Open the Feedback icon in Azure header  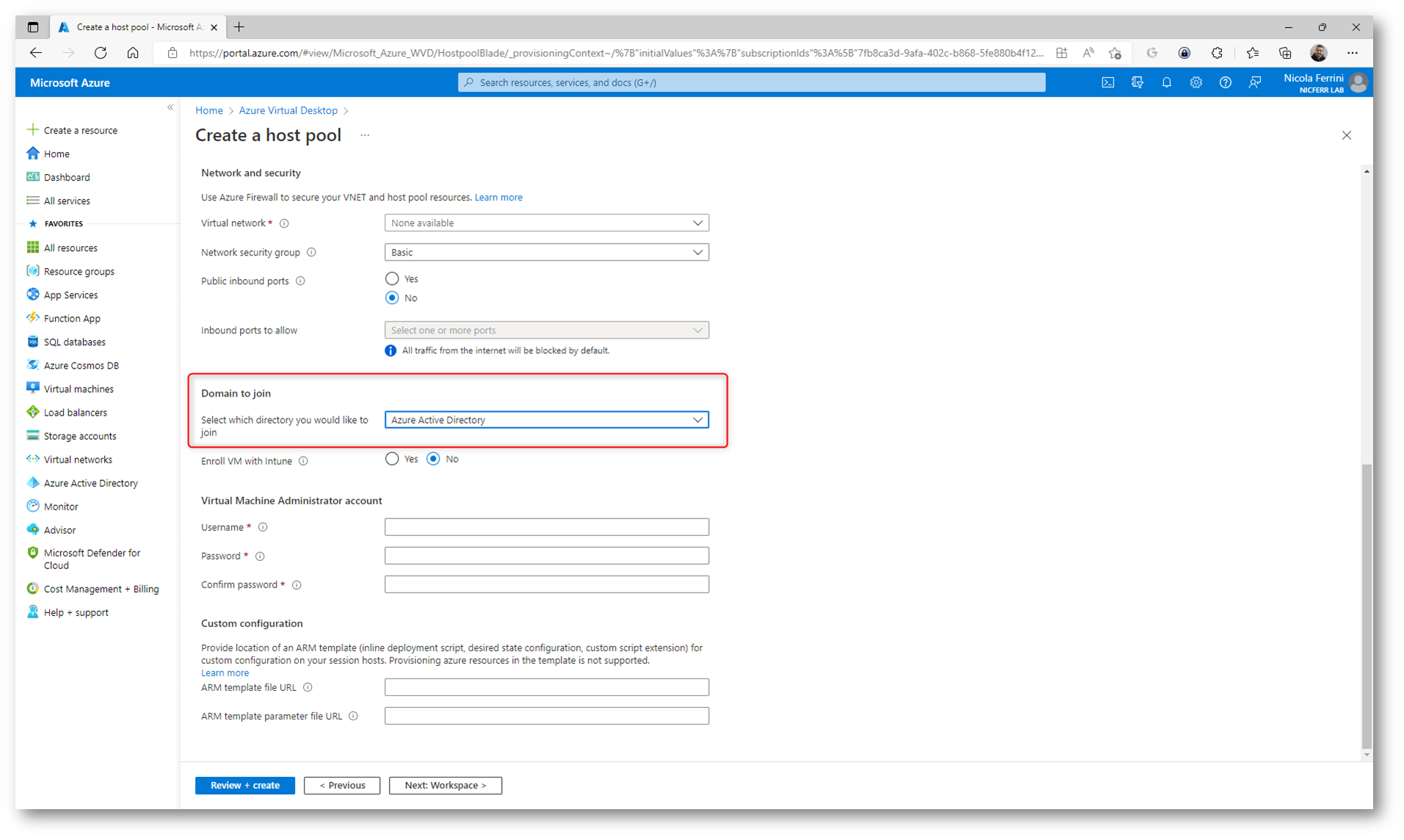click(x=1254, y=83)
